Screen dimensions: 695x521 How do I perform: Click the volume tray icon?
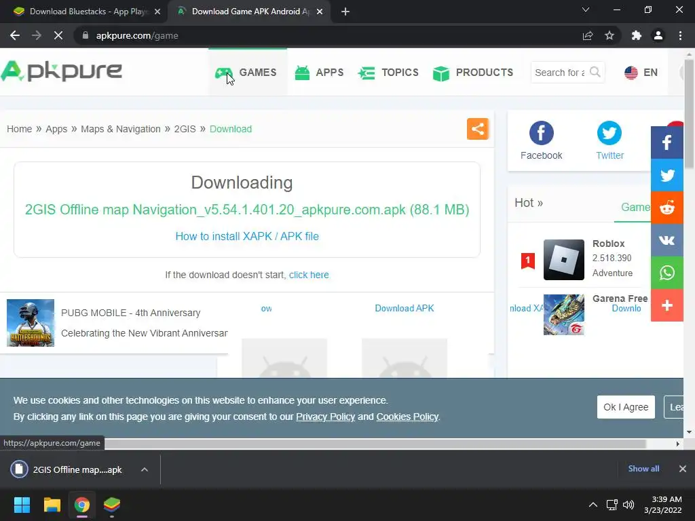(628, 505)
